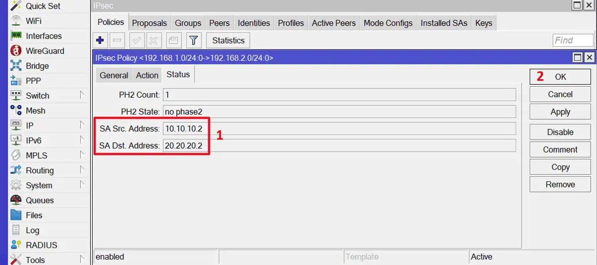
Task: Click the Apply button
Action: [560, 112]
